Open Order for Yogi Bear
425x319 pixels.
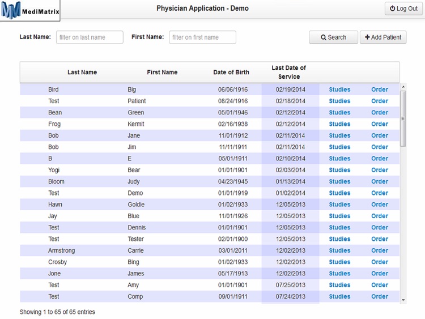(x=380, y=170)
